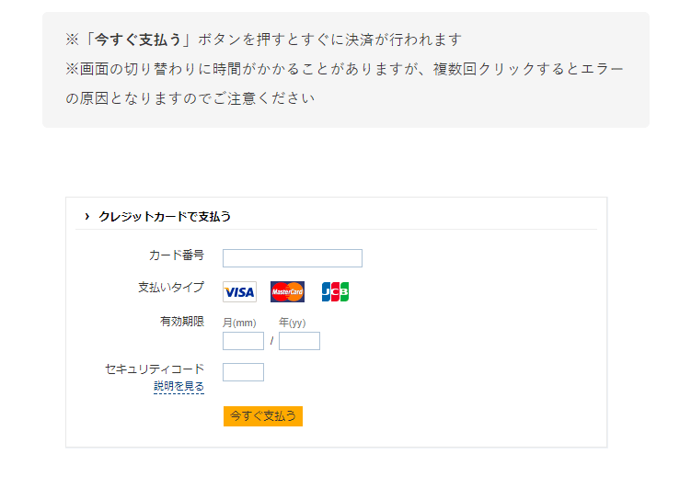Click the notice line about 複数回クリック
The width and height of the screenshot is (691, 488).
point(344,70)
